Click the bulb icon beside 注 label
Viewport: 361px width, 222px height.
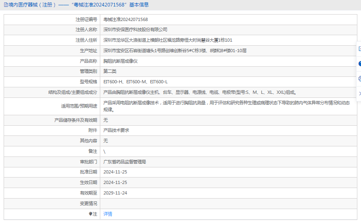[x=91, y=214]
